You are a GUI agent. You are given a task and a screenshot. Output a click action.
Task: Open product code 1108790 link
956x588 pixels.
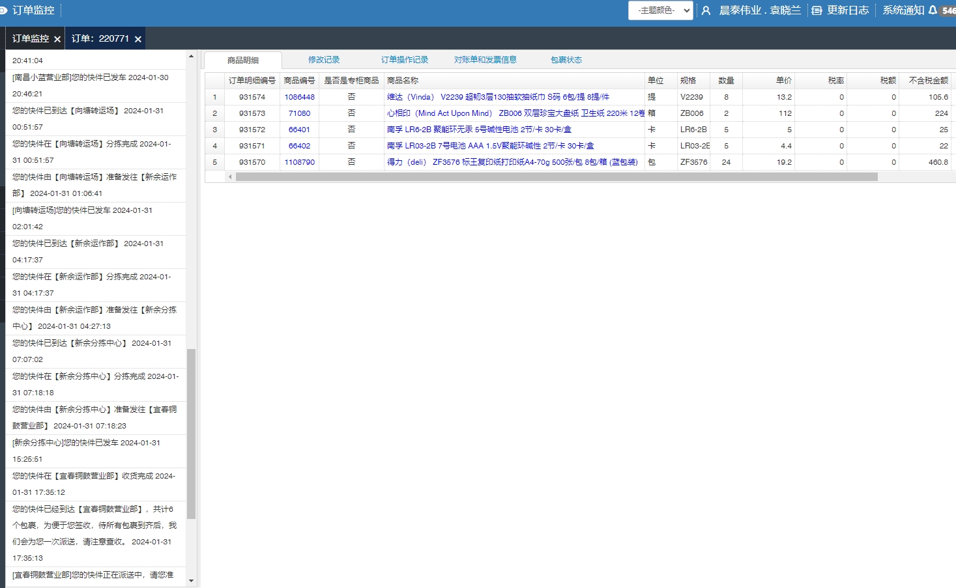(299, 162)
